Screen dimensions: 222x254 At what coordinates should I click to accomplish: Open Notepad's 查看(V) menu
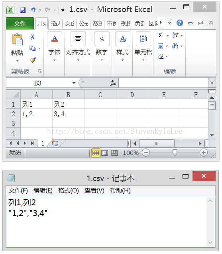pyautogui.click(x=94, y=190)
